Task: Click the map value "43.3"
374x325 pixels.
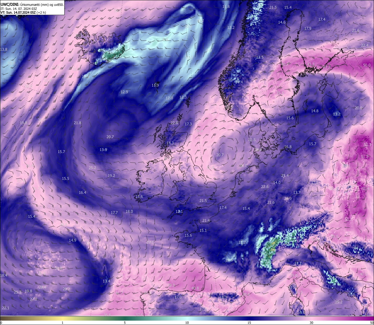Action: click(x=311, y=64)
